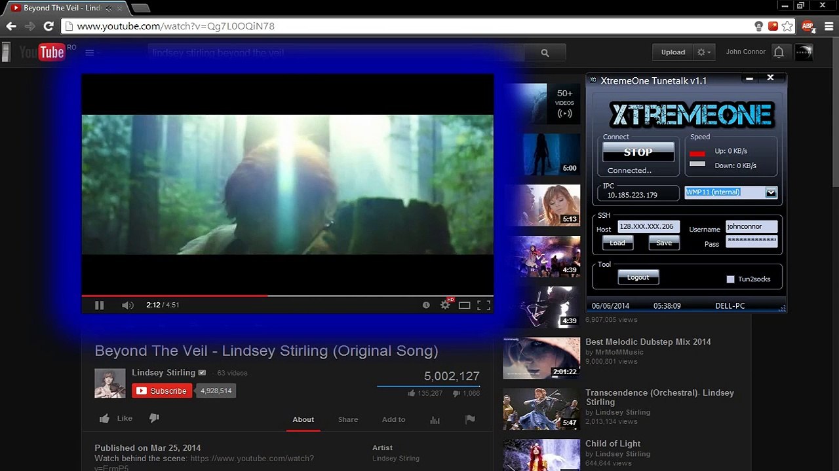This screenshot has height=471, width=839.
Task: Open the Best Melodic Dubstep Mix 2014 video
Action: [648, 341]
